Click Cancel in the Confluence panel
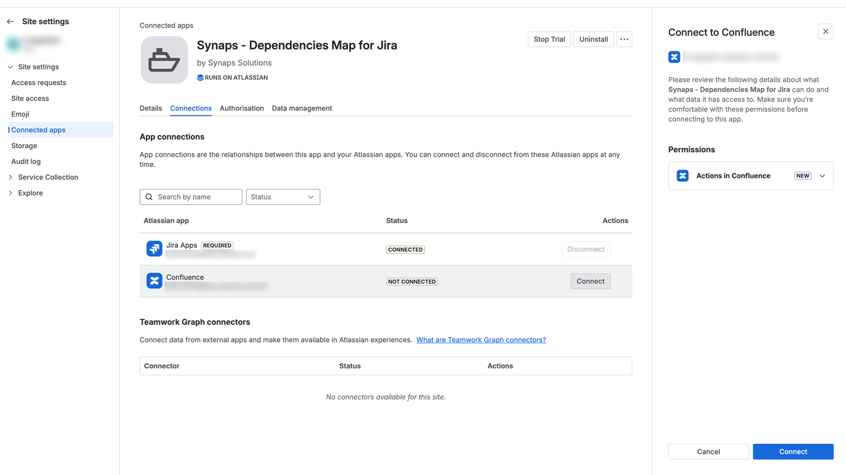 pyautogui.click(x=708, y=452)
